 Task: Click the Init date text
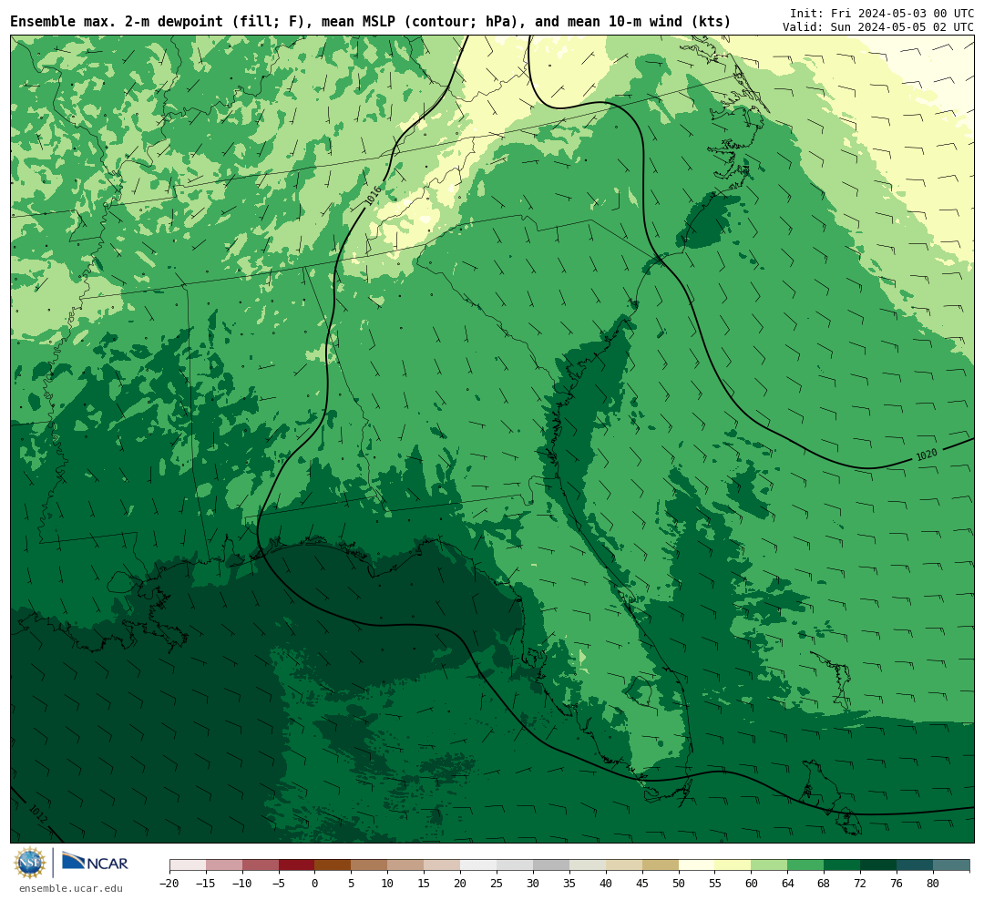pyautogui.click(x=882, y=13)
